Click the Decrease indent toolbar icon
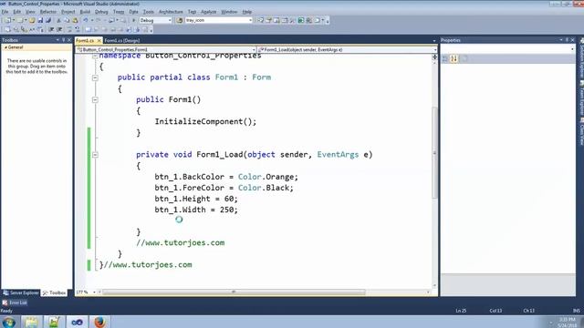 [51, 29]
